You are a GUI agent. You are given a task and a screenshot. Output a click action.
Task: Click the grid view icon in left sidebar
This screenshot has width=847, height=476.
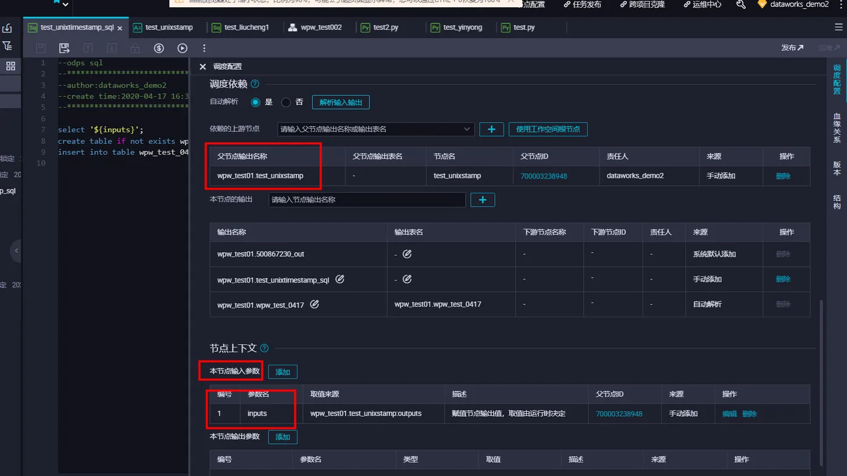coord(10,66)
